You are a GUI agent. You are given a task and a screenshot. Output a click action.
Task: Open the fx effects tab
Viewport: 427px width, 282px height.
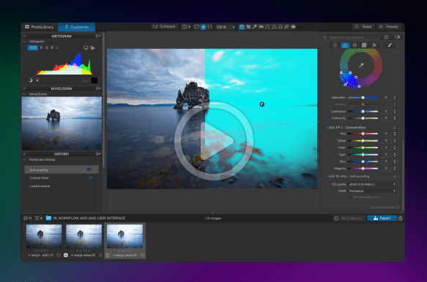pos(374,45)
